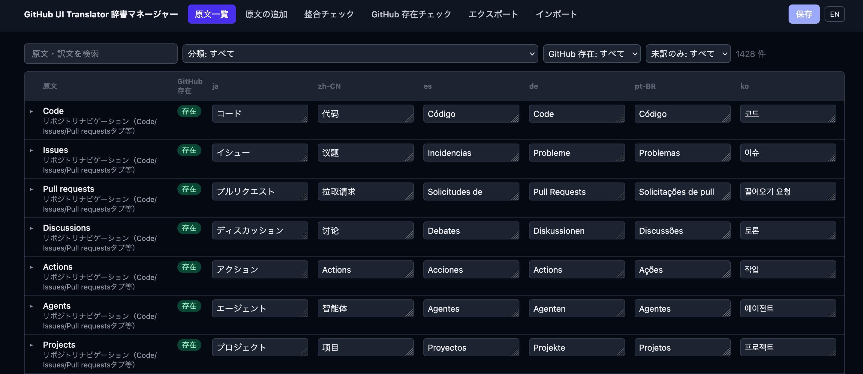Edit the pt-BR field Ações
This screenshot has height=374, width=863.
click(x=682, y=269)
